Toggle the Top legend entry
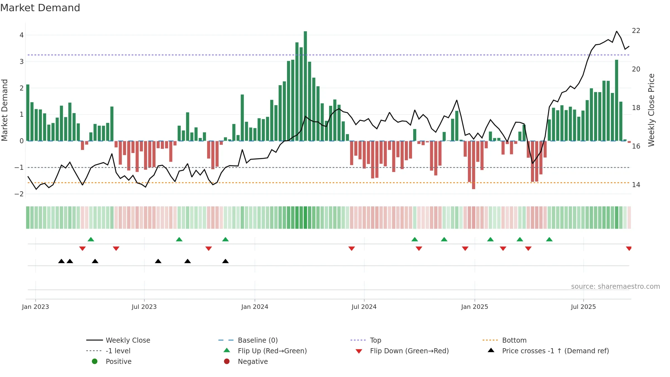Viewport: 670px width, 377px height. (366, 340)
